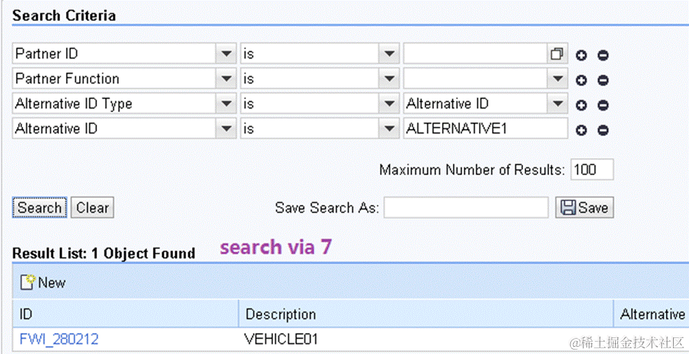The image size is (689, 354).
Task: Add criterion row after Alternative ID
Action: coord(582,130)
